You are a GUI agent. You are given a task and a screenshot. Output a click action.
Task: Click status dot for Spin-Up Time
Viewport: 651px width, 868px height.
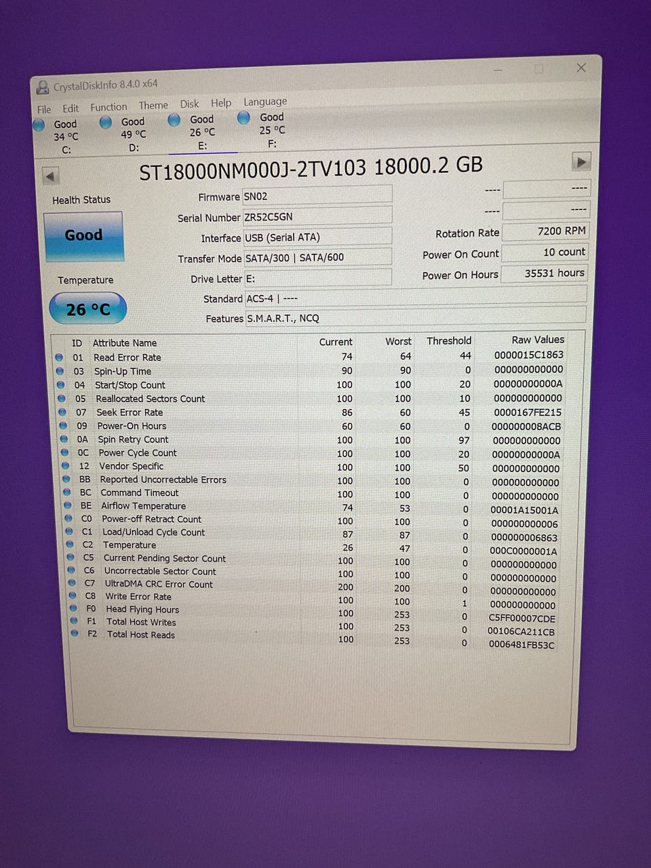tap(60, 371)
